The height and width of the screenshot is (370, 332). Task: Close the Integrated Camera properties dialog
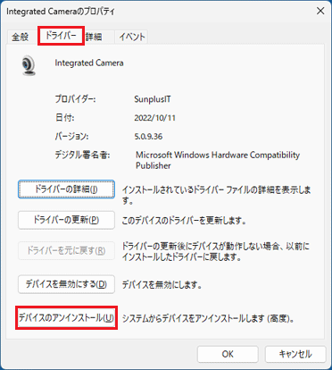click(320, 11)
